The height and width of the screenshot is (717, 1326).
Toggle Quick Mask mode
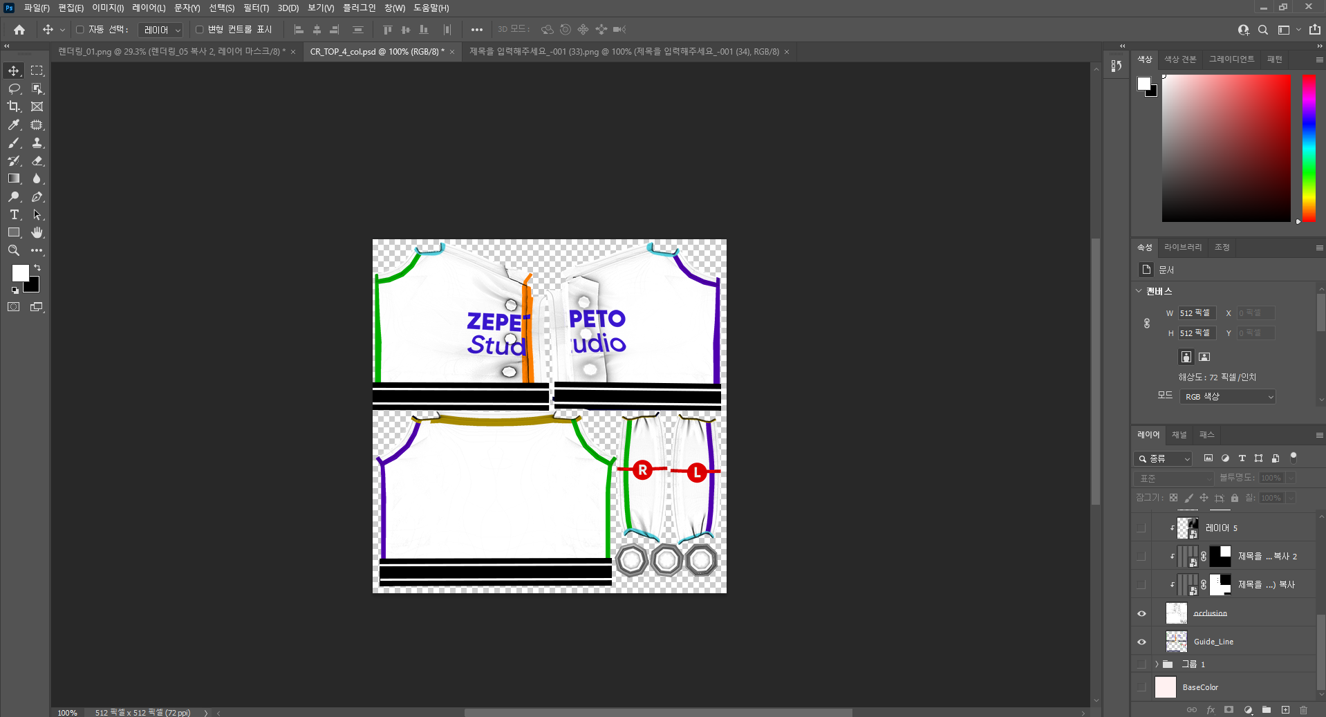[14, 307]
